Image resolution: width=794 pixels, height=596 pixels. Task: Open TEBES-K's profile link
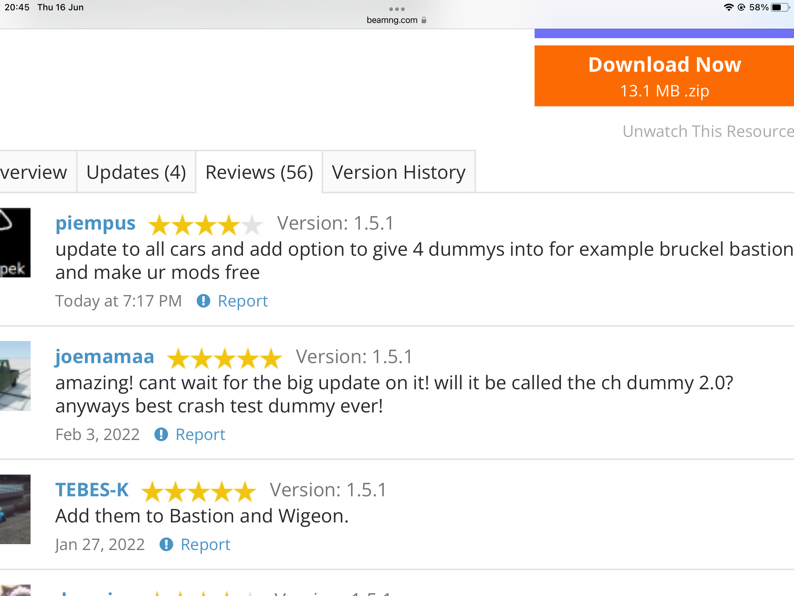point(92,490)
